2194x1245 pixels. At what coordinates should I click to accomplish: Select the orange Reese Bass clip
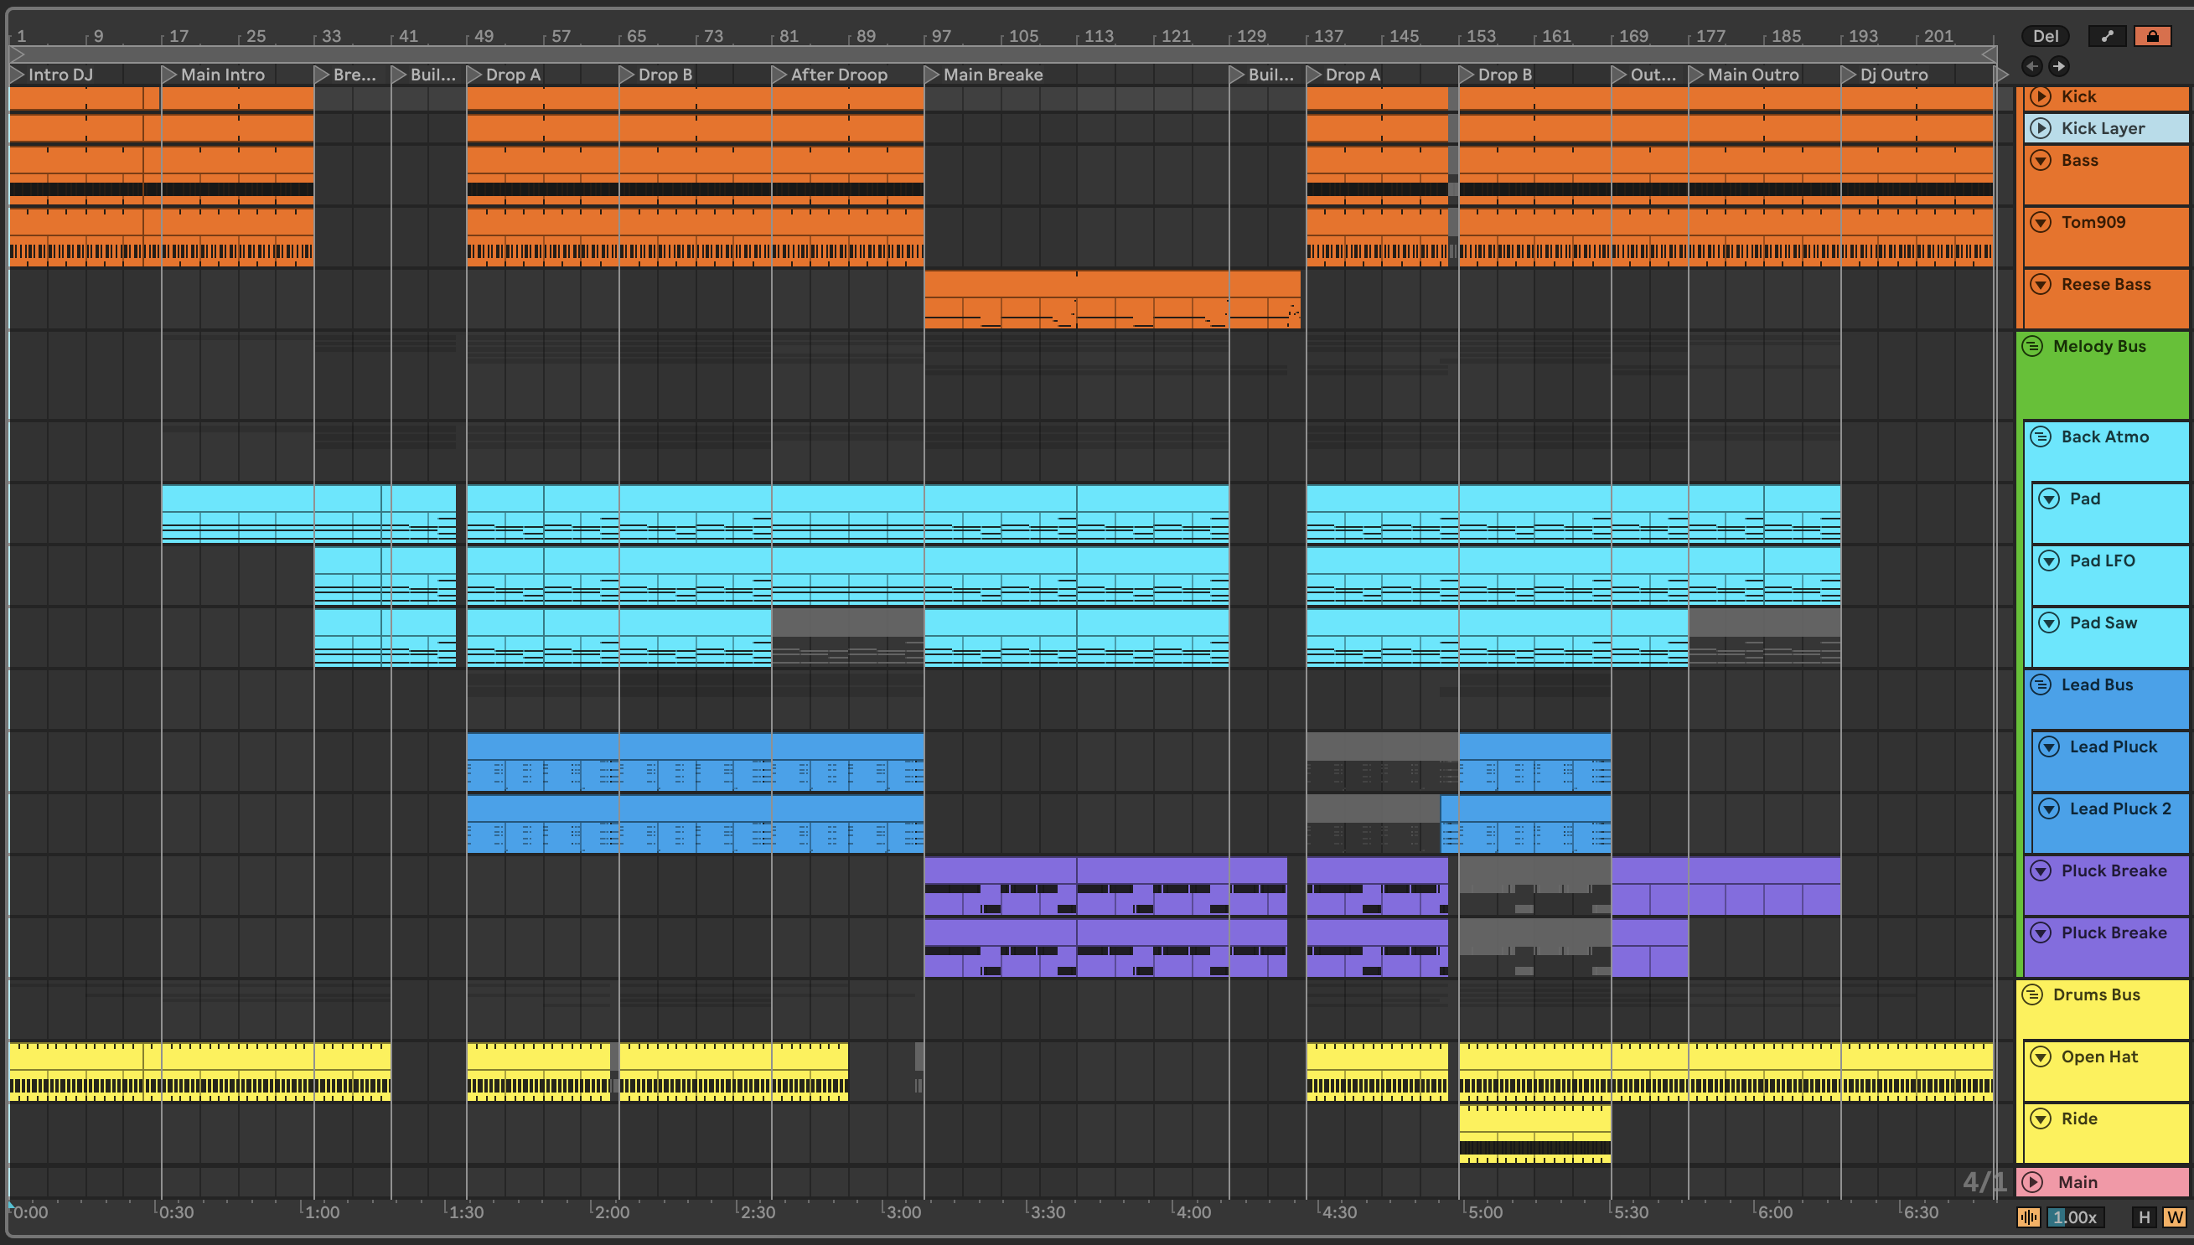(1112, 300)
